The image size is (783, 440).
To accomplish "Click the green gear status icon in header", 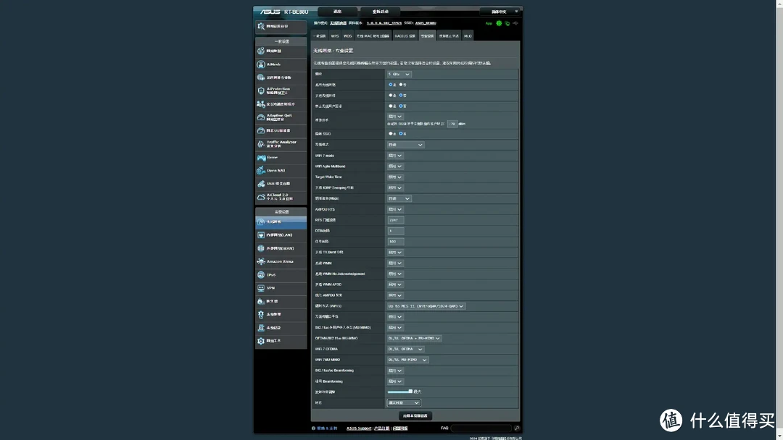I will [499, 23].
